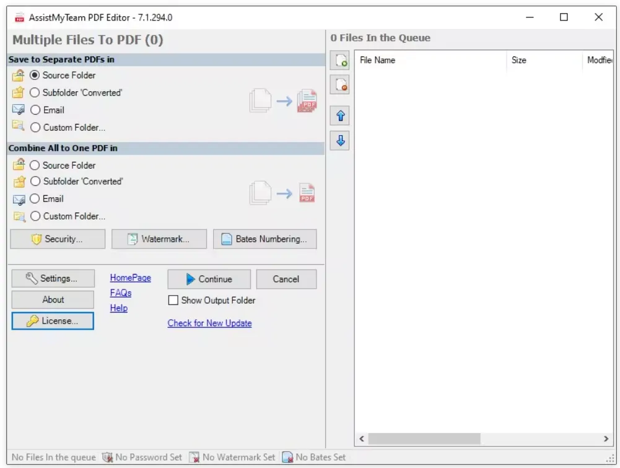620x468 pixels.
Task: Click the multiple PDFs output illustration icon
Action: coord(307,100)
